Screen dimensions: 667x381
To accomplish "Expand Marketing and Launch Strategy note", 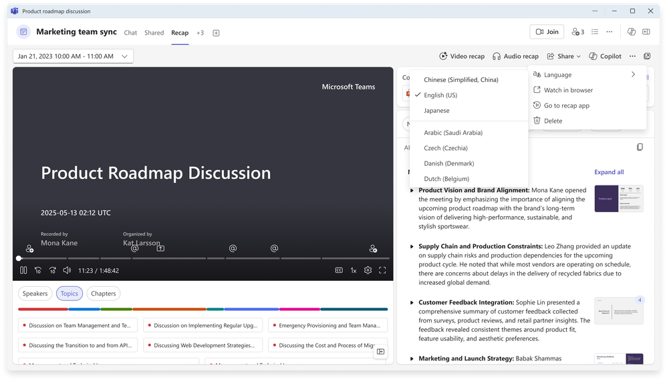I will pyautogui.click(x=412, y=359).
